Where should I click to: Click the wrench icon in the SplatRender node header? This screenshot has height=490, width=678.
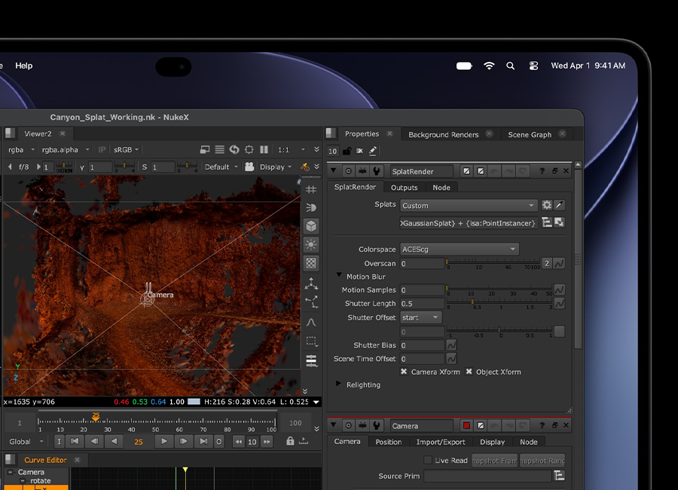376,171
